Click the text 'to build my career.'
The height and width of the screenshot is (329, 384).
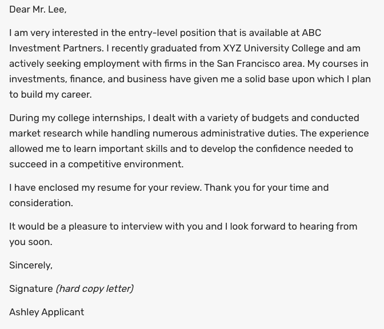(50, 94)
